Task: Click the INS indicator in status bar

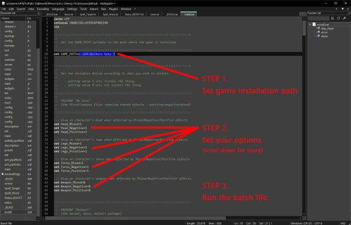Action: [343, 223]
